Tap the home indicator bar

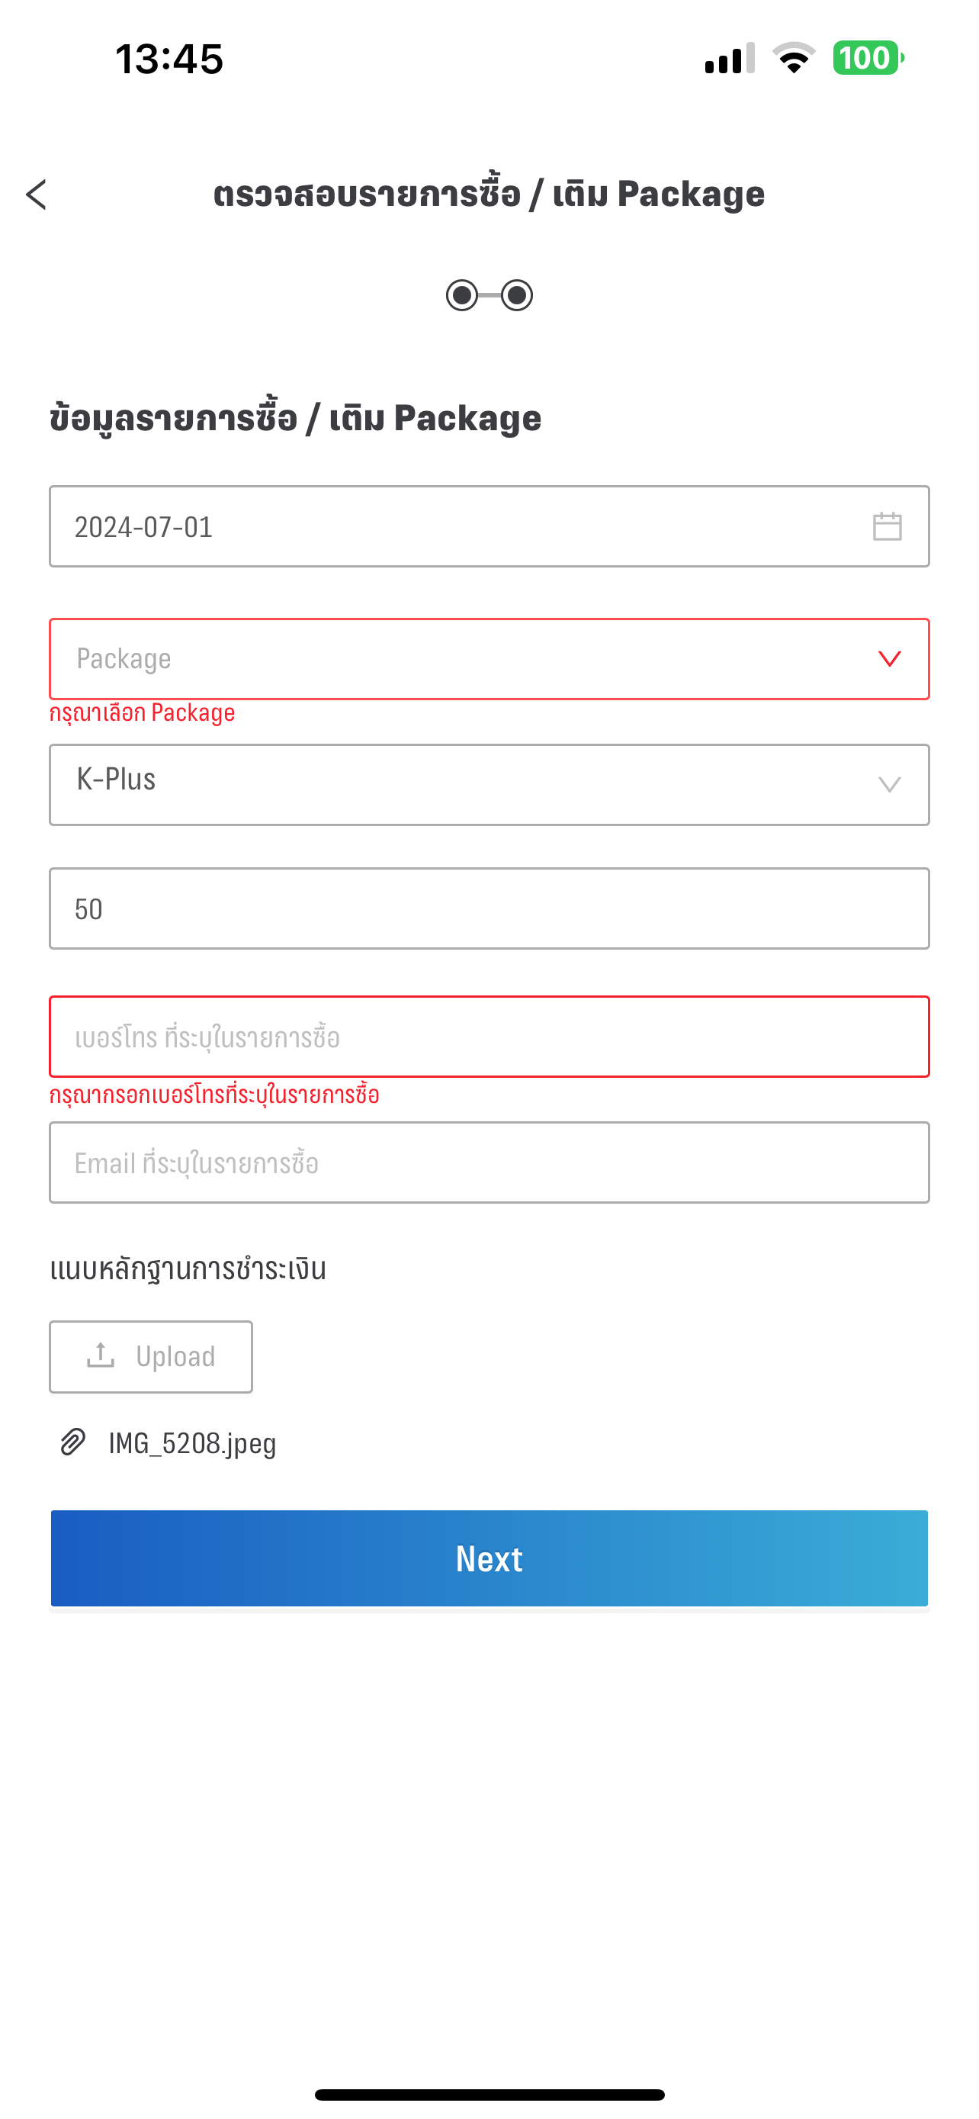489,2095
